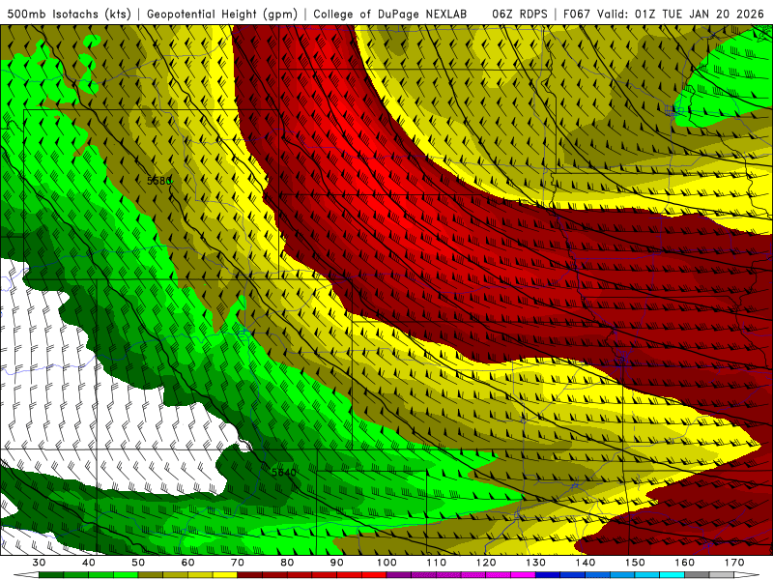Click the '06Z RDPS' model run label
Viewport: 773px width, 580px height.
pyautogui.click(x=520, y=14)
